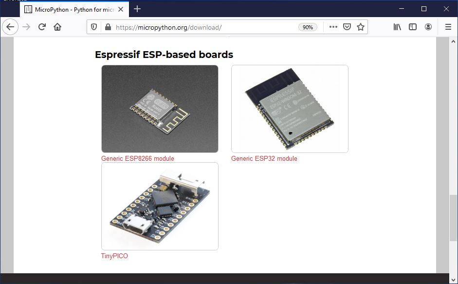Screen dimensions: 458x284
Task: Open the Firefox home page
Action: coord(57,27)
